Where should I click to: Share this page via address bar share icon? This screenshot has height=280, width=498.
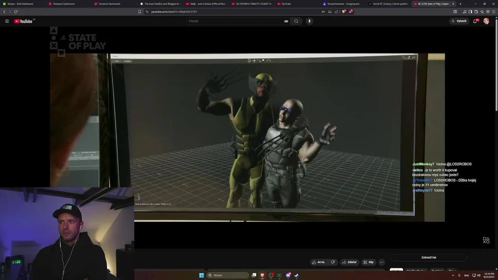click(x=337, y=12)
